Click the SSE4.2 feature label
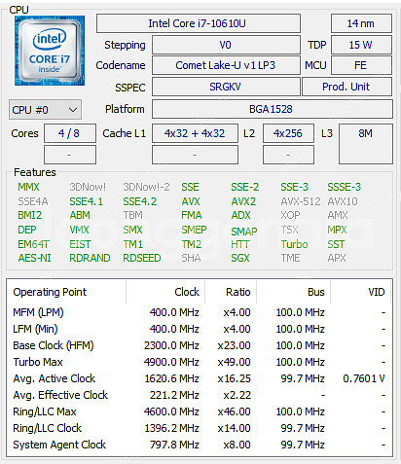 (x=140, y=201)
